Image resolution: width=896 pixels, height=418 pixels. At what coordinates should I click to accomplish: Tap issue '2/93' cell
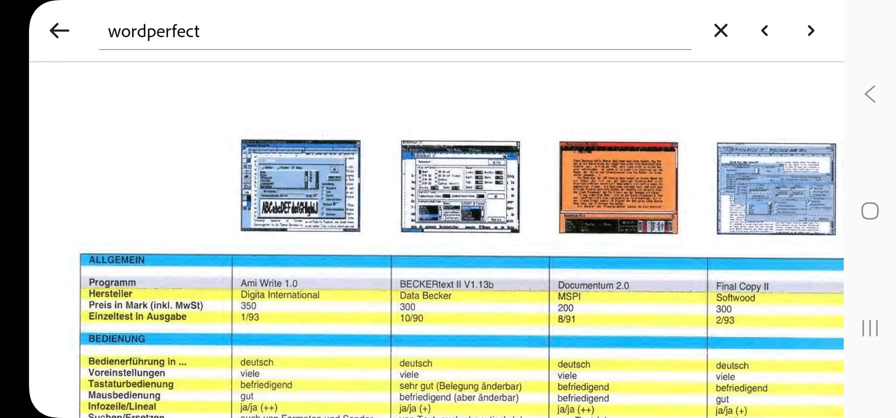pos(725,320)
